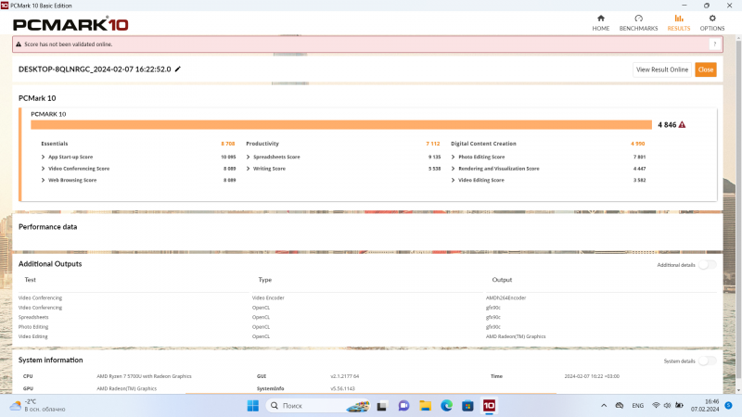Viewport: 742px width, 417px height.
Task: Click the AMDh264Encoder output value
Action: pos(505,297)
